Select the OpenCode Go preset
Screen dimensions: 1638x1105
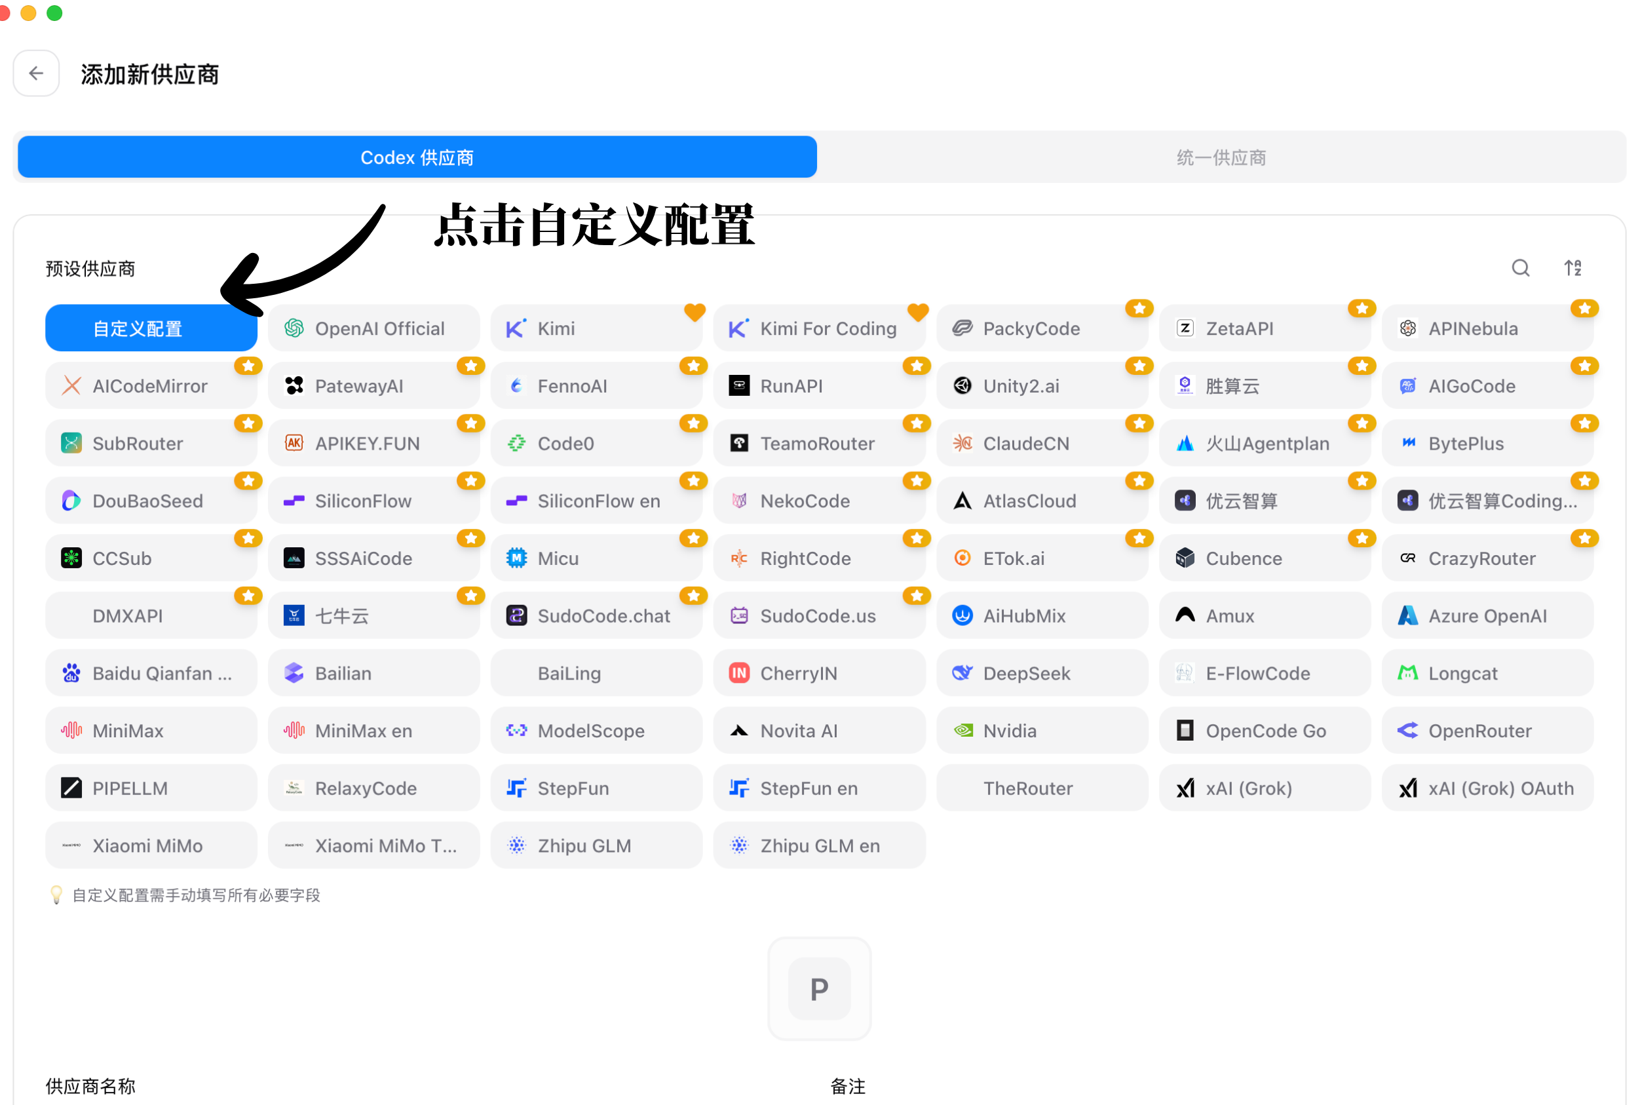(x=1265, y=731)
